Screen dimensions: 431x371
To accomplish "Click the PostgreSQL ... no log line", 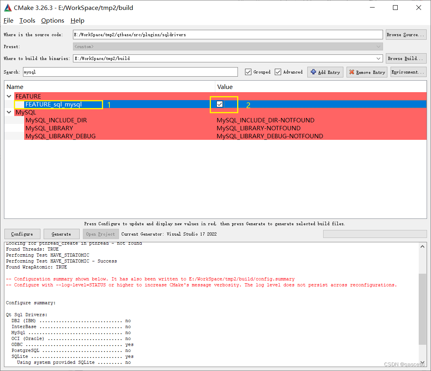I will [x=71, y=350].
